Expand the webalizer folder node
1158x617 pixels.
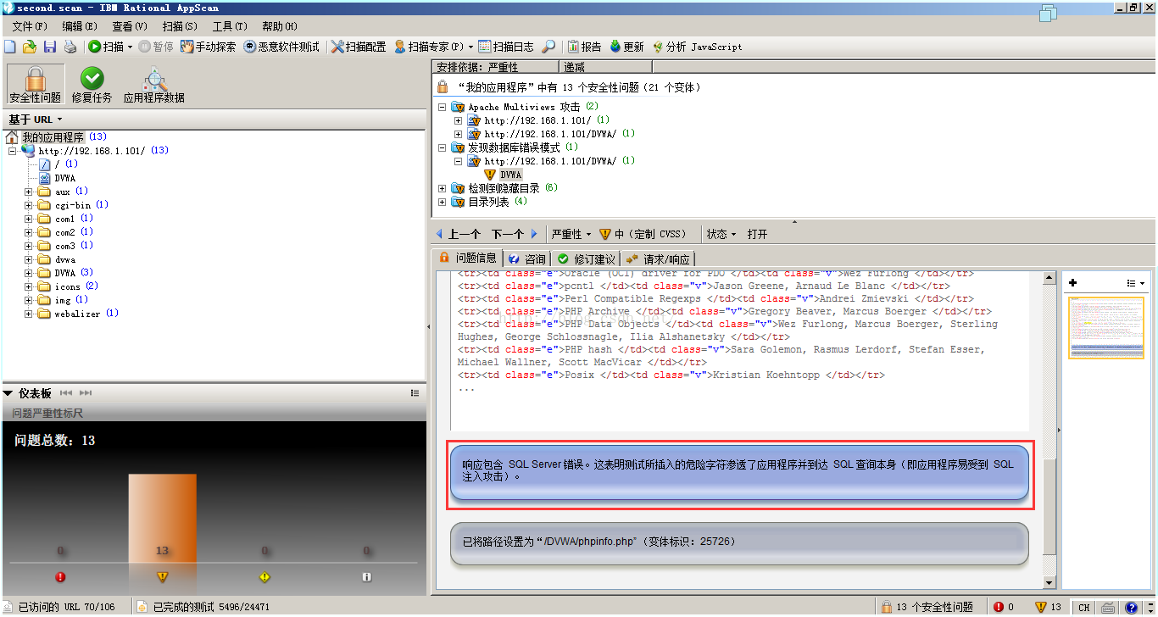click(29, 314)
